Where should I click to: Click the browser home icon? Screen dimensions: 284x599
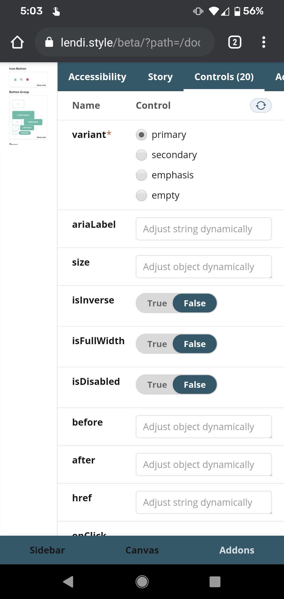[17, 42]
